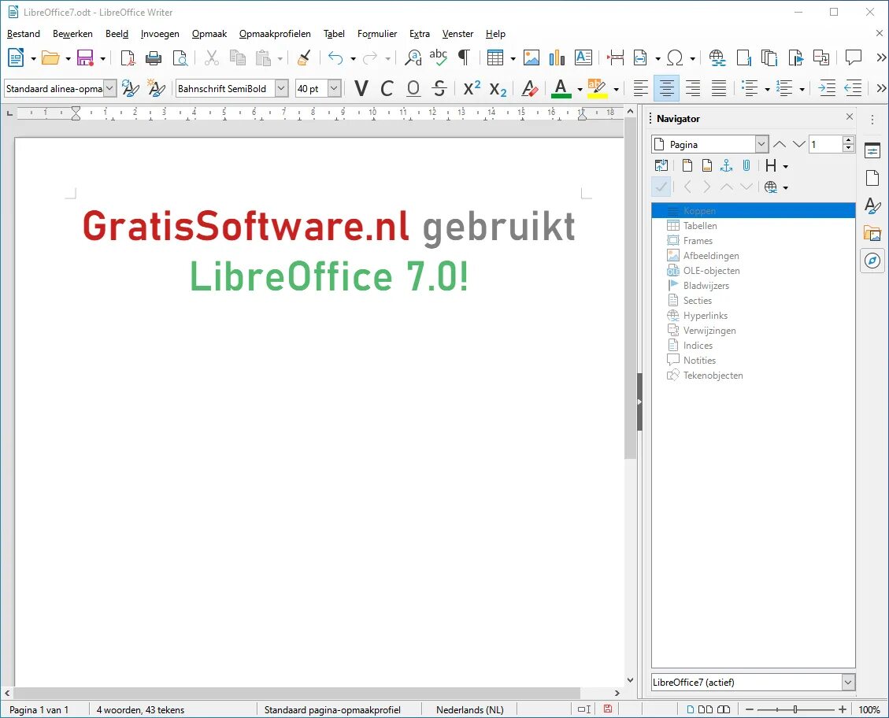This screenshot has width=889, height=718.
Task: Open Find and Replace
Action: click(x=413, y=57)
